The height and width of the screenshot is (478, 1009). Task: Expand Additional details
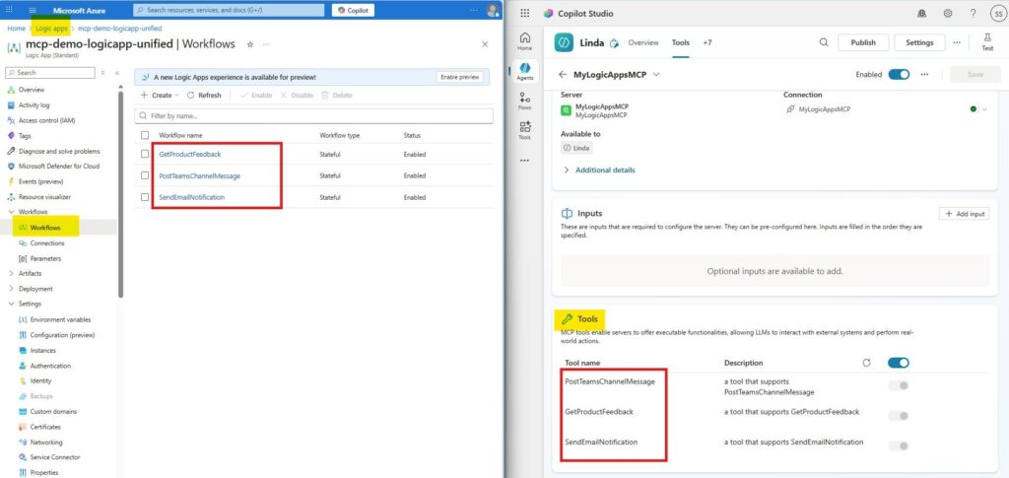pyautogui.click(x=600, y=171)
